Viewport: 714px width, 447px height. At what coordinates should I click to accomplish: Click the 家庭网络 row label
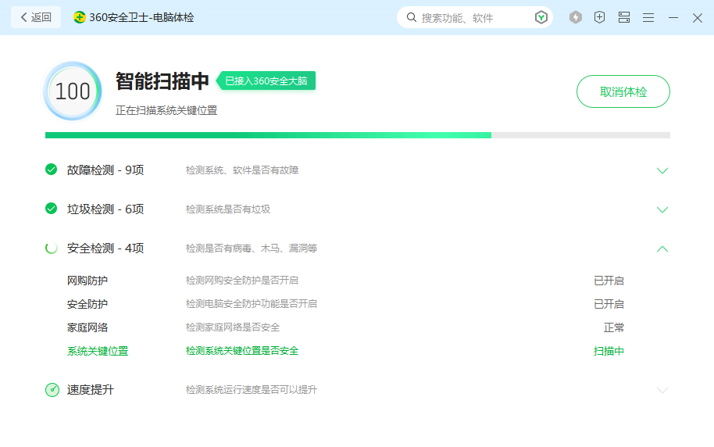click(x=87, y=327)
